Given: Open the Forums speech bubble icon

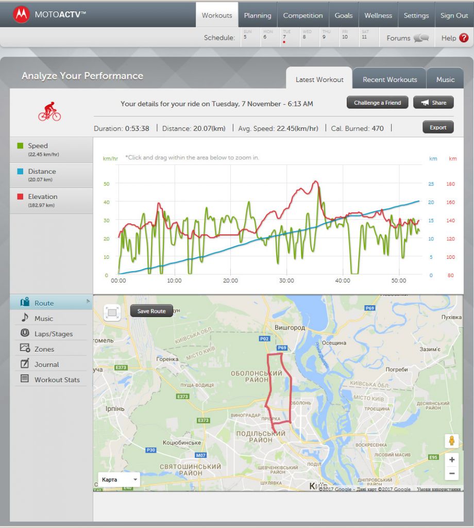Looking at the screenshot, I should tap(421, 38).
